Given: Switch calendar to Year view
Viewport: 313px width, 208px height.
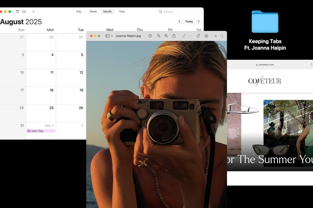Looking at the screenshot, I should (x=122, y=11).
